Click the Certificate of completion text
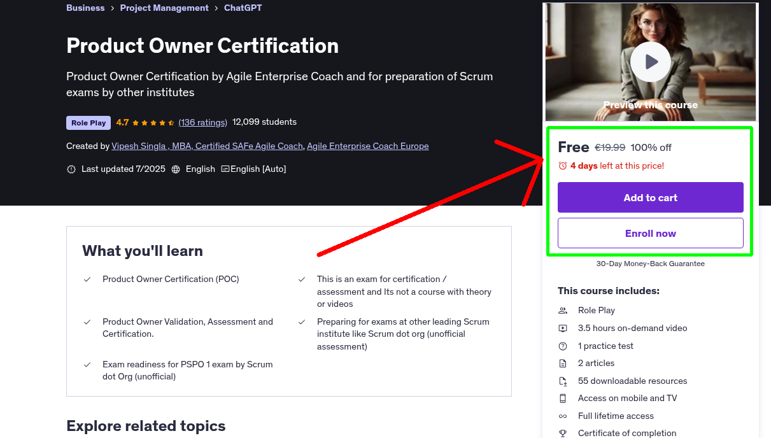Image resolution: width=771 pixels, height=438 pixels. point(627,434)
